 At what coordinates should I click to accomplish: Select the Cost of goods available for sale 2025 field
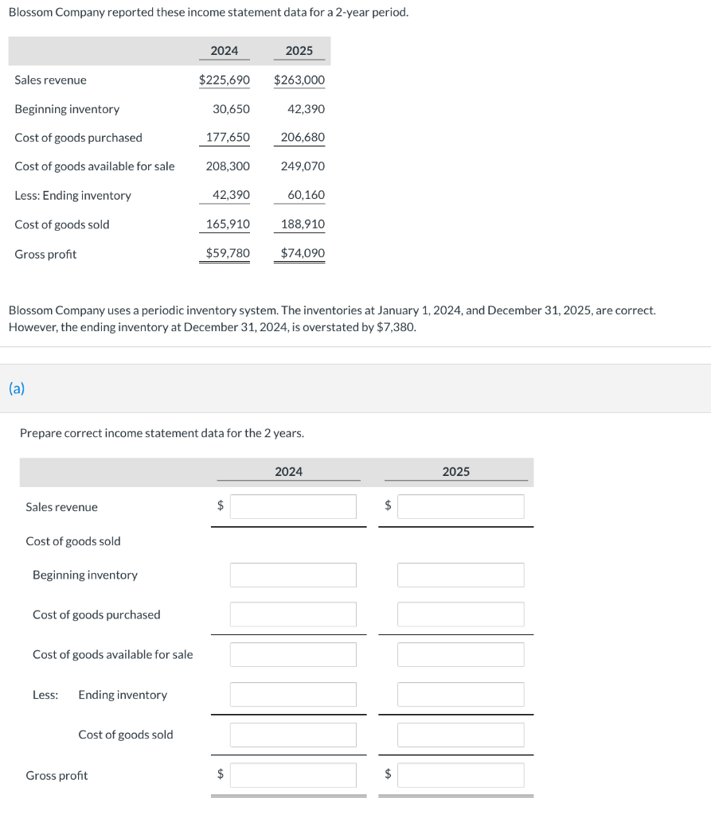coord(460,654)
